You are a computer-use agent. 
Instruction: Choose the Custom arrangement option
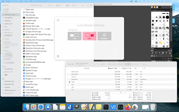104,36
